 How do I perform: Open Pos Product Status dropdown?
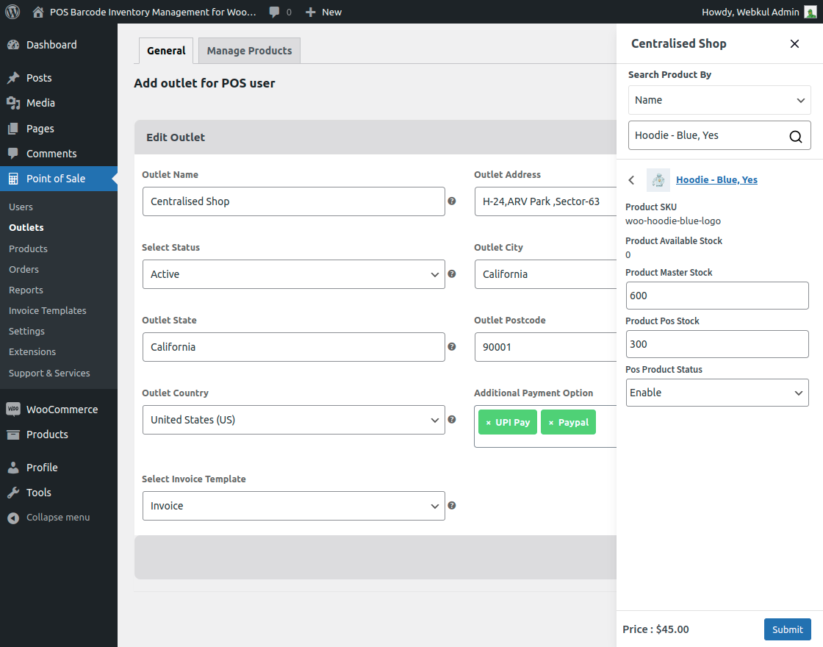pyautogui.click(x=717, y=393)
